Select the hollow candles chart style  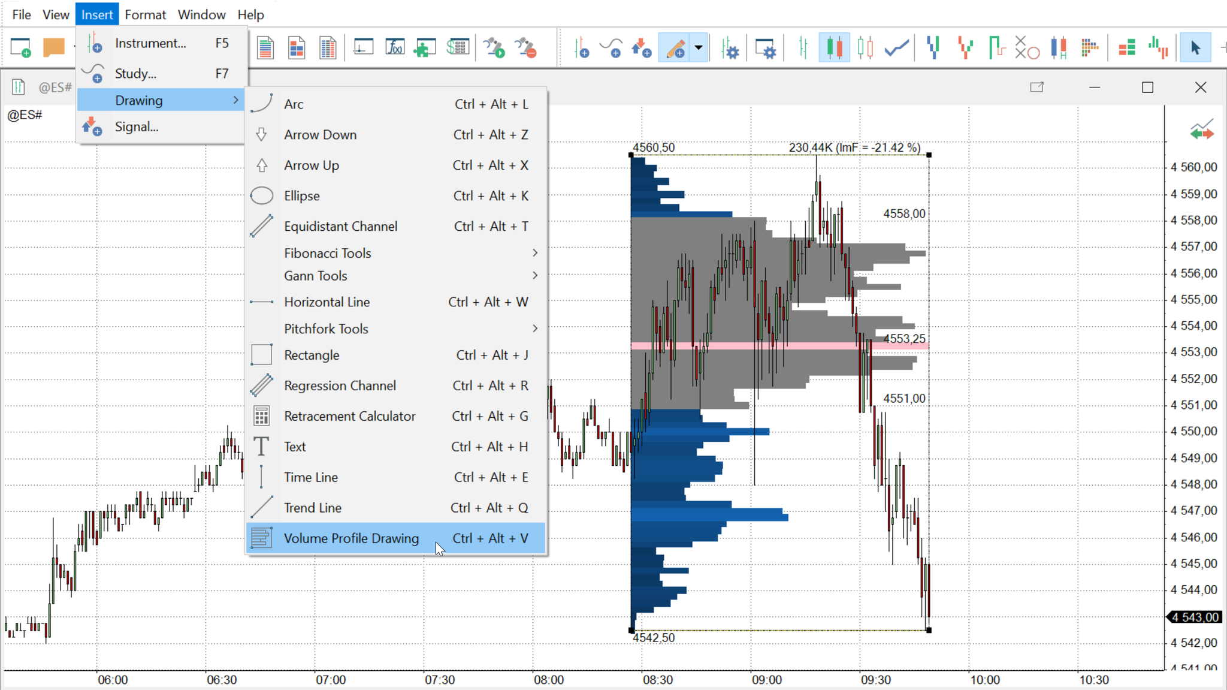coord(865,47)
